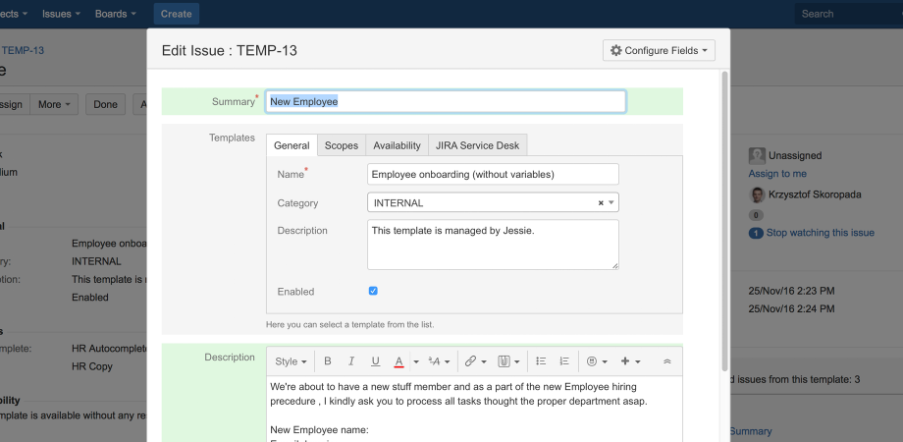Collapse the editor toolbar
This screenshot has height=442, width=903.
pyautogui.click(x=667, y=361)
